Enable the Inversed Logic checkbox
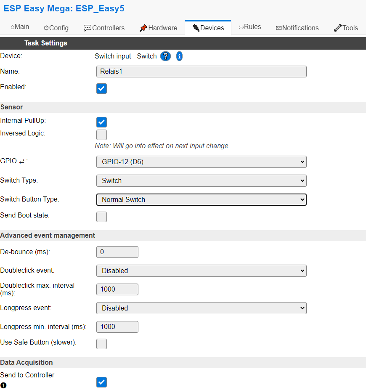The height and width of the screenshot is (390, 366). (101, 135)
